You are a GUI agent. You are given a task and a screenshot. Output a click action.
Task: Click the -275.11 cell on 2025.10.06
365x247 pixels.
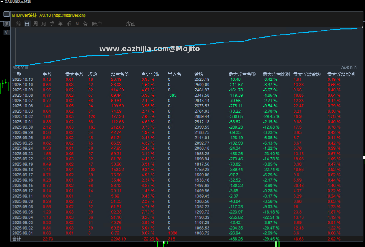pos(236,106)
